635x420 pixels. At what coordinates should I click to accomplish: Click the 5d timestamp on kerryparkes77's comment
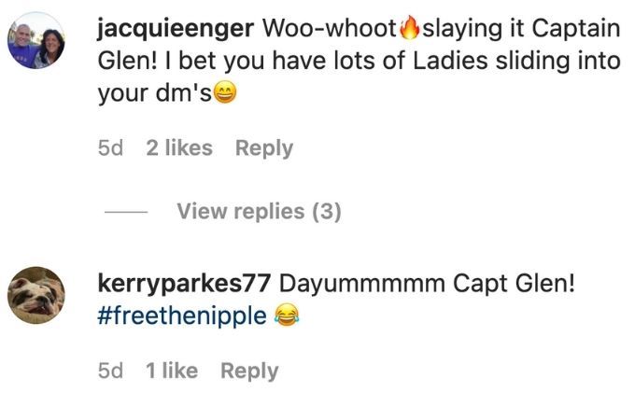(110, 371)
